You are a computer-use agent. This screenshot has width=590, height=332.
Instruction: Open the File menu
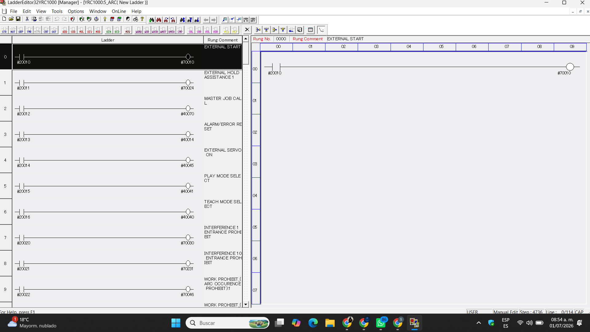[14, 11]
